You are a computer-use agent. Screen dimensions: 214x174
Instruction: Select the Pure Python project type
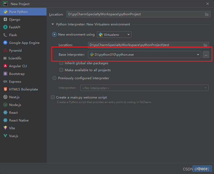click(23, 12)
